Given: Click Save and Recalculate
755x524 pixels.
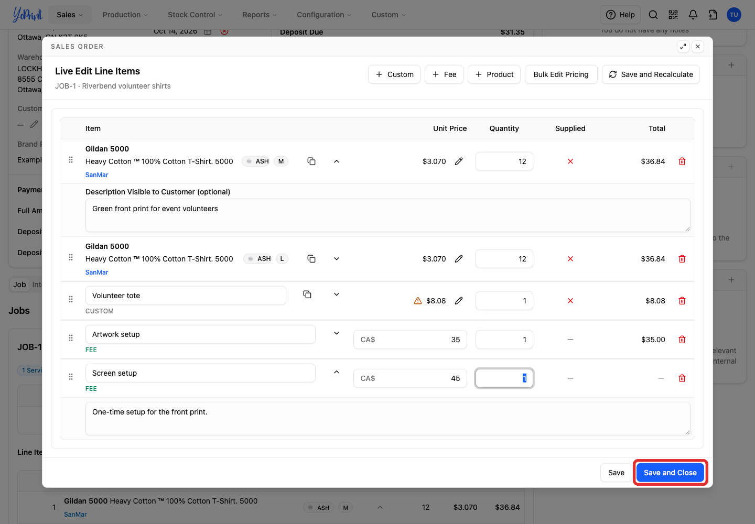Looking at the screenshot, I should [x=651, y=74].
